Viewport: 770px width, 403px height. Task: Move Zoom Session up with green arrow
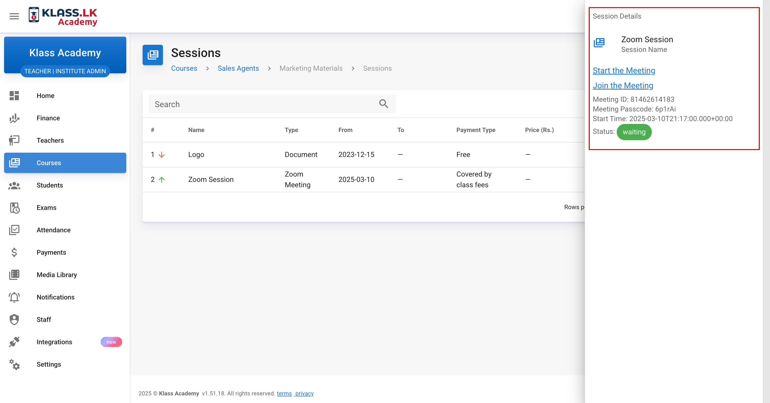162,180
